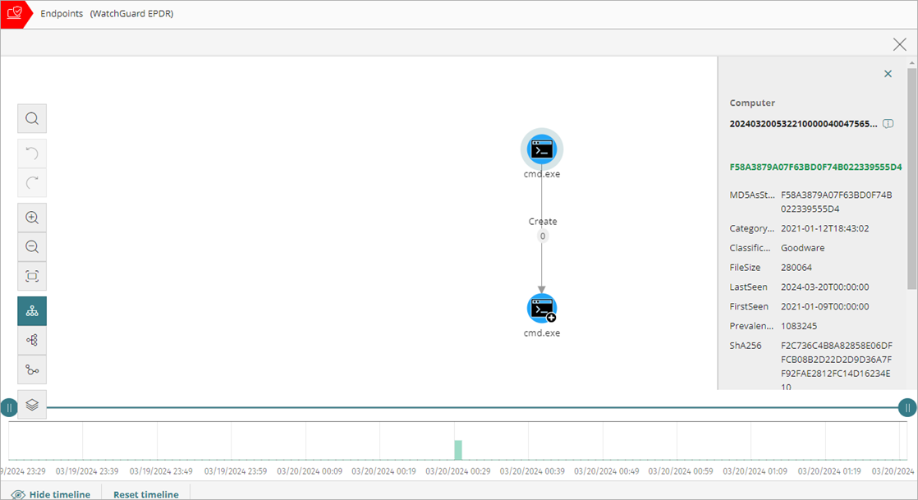Click the WatchGuard logo badge
The width and height of the screenshot is (918, 500).
click(x=15, y=13)
